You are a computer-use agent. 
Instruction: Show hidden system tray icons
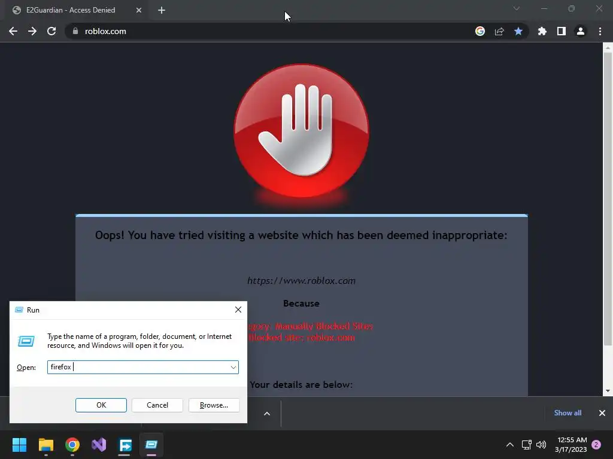(510, 445)
